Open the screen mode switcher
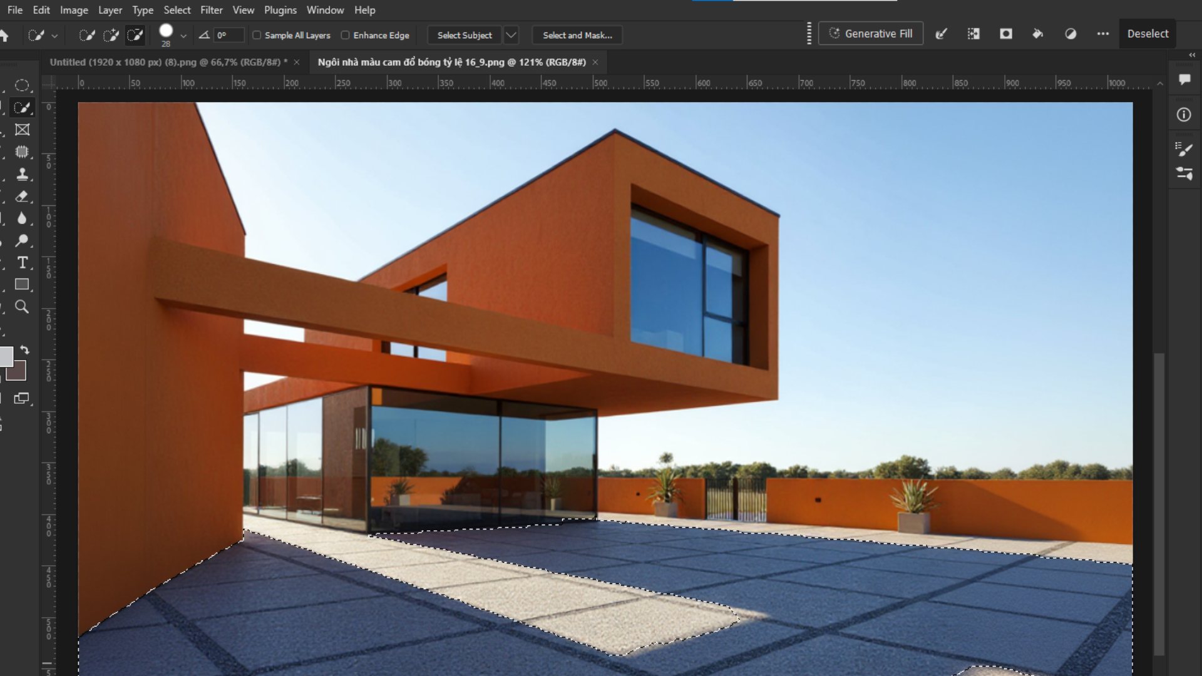The width and height of the screenshot is (1202, 676). pos(22,399)
